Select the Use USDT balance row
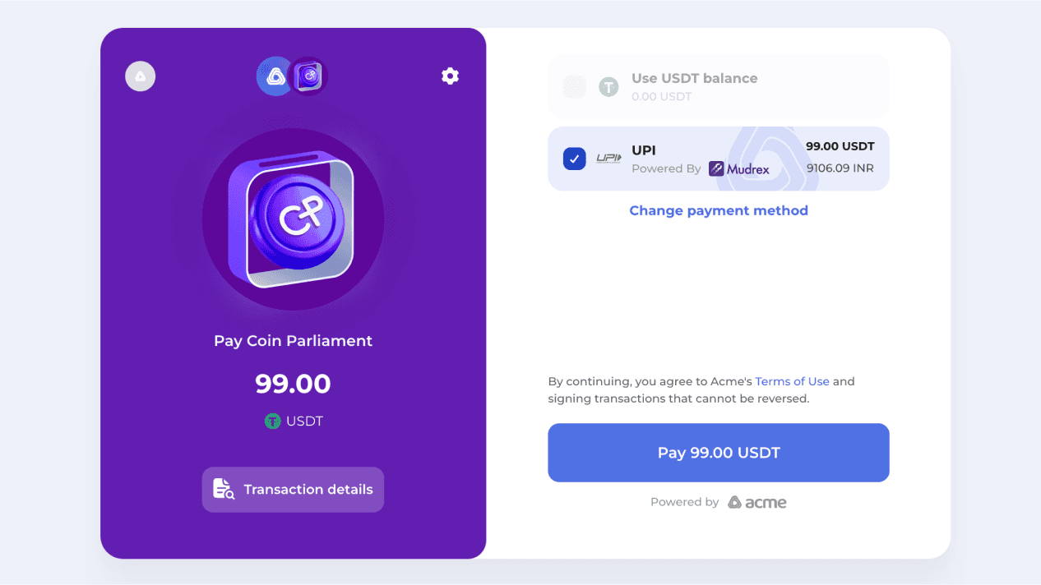The image size is (1041, 585). click(x=719, y=86)
